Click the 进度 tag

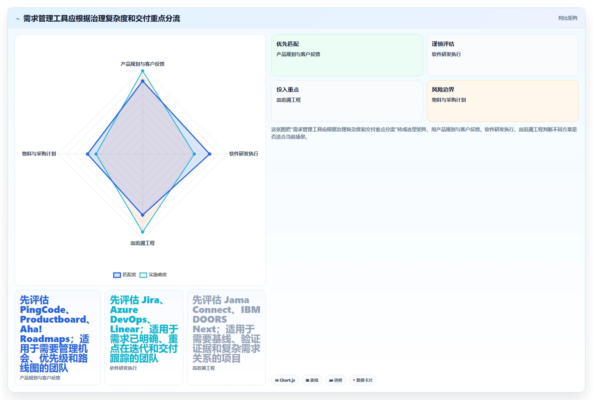(x=335, y=380)
